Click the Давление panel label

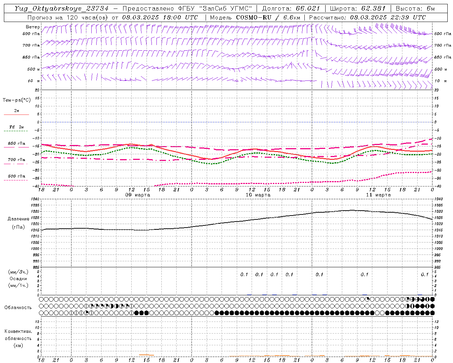point(18,219)
